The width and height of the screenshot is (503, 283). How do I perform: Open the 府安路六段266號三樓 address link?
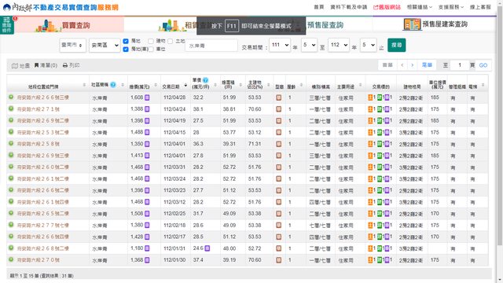pyautogui.click(x=43, y=97)
